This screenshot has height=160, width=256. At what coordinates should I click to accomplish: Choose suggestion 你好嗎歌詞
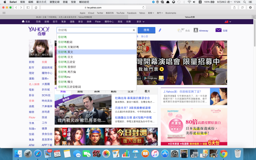[x=97, y=42]
